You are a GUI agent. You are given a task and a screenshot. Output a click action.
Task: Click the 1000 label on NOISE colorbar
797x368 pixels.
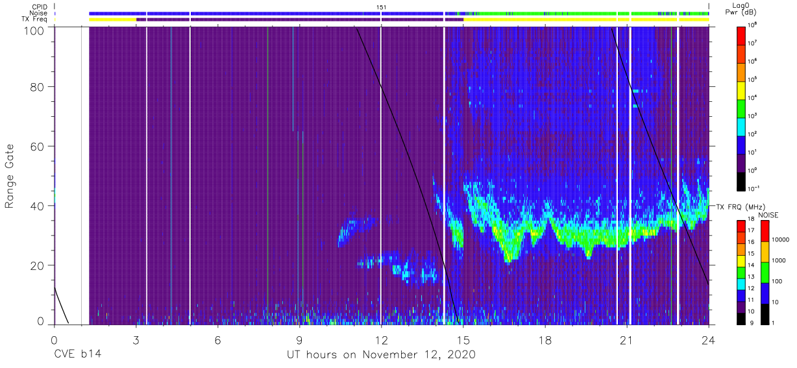779,260
